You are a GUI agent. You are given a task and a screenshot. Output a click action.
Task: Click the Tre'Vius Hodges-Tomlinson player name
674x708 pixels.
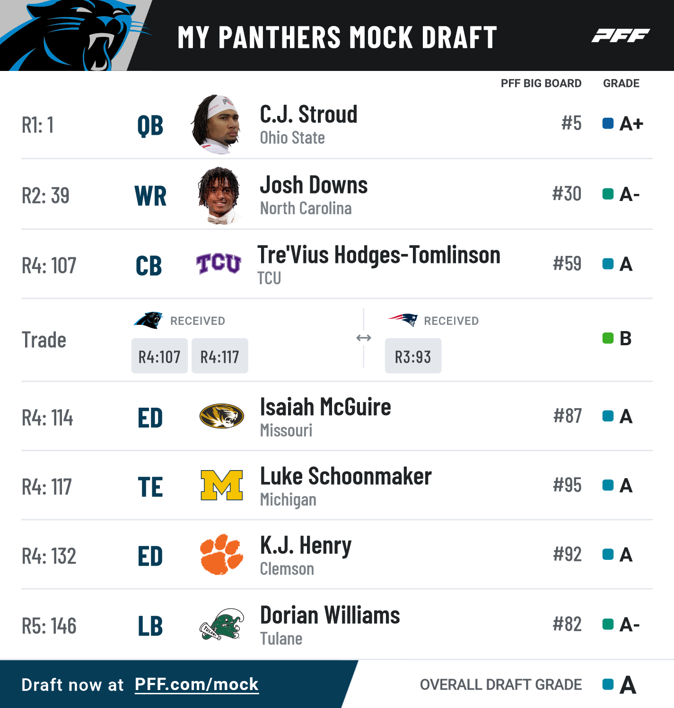tap(379, 255)
